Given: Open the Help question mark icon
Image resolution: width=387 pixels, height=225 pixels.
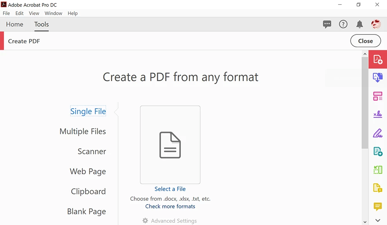Looking at the screenshot, I should [343, 24].
